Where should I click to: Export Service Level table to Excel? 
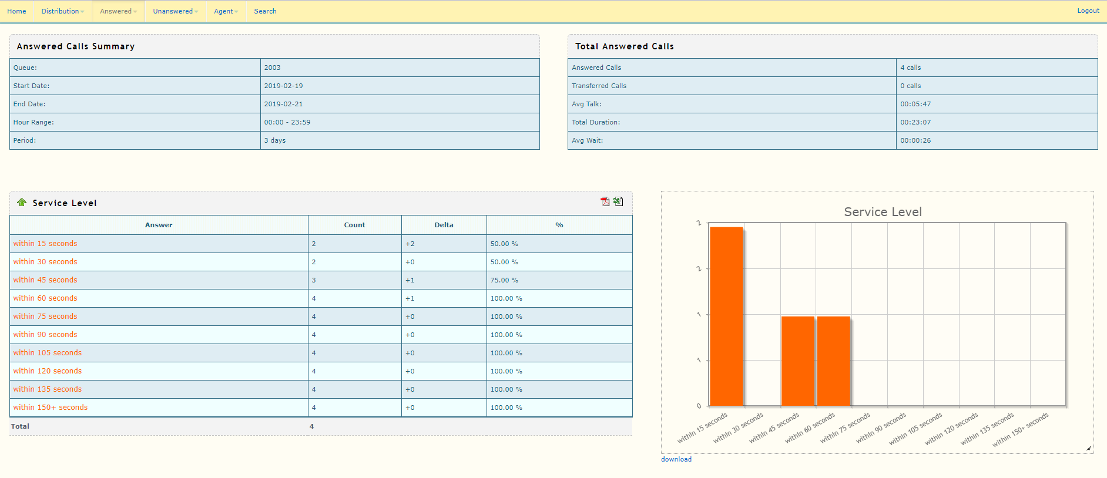(x=618, y=202)
